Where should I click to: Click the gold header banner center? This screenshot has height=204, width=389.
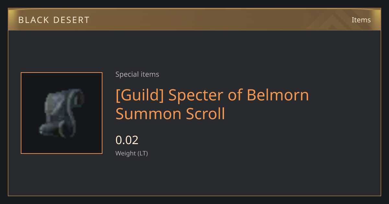click(194, 19)
